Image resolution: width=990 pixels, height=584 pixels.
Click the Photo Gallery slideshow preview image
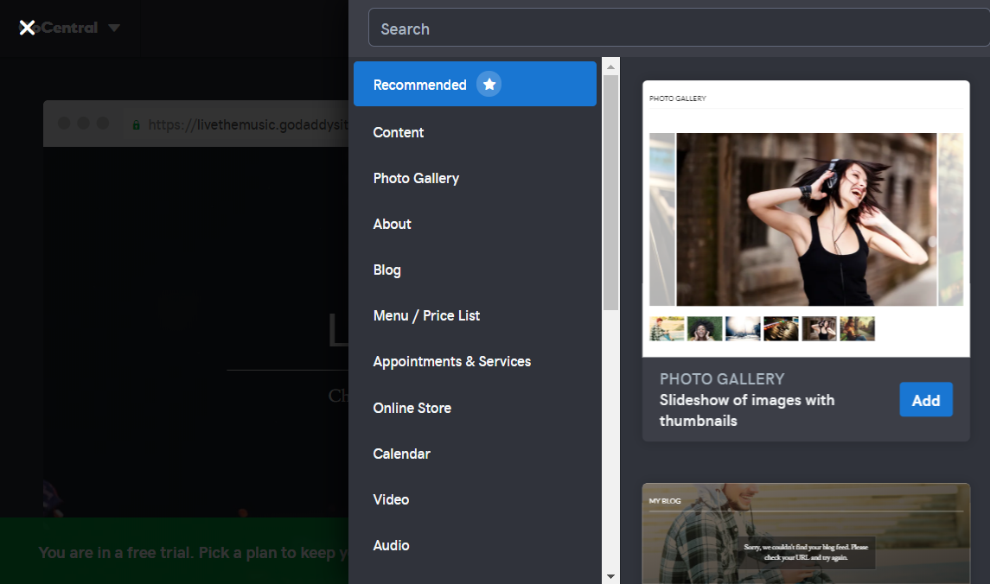[806, 219]
